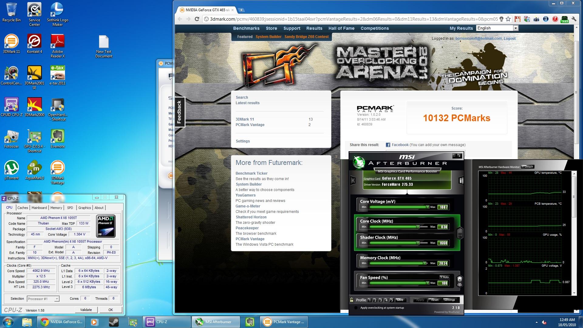Open 3DMark 11 desktop shortcut

pyautogui.click(x=12, y=44)
